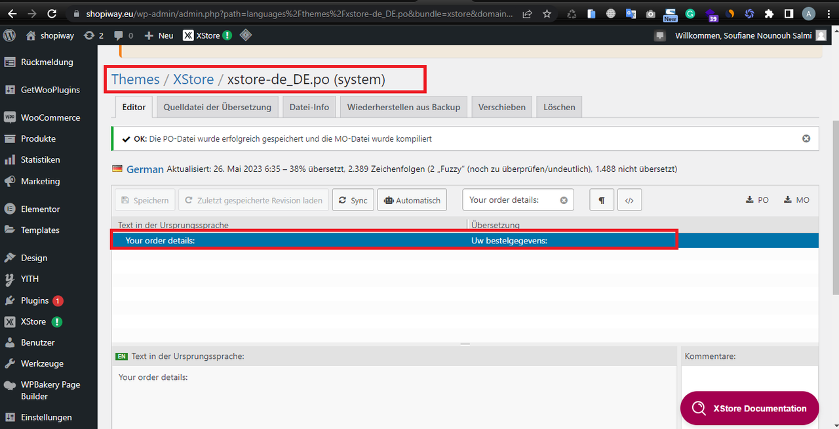Open Design in the sidebar
The height and width of the screenshot is (429, 839).
[49, 258]
